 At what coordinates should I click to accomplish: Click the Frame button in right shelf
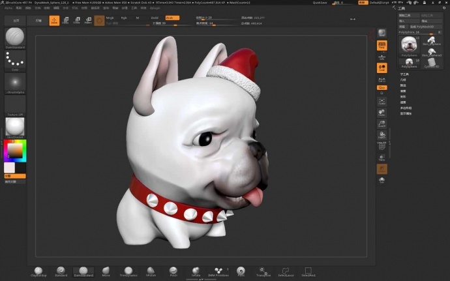coord(382,102)
